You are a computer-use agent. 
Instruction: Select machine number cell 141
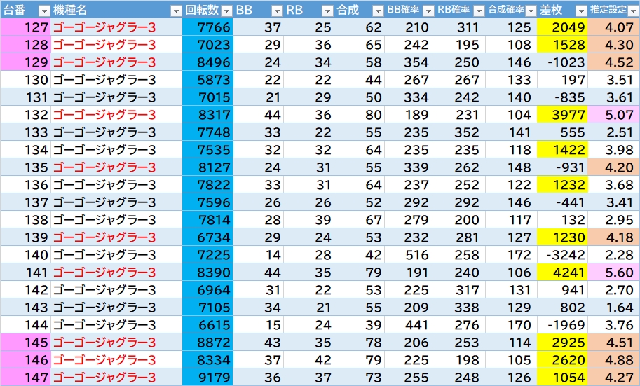25,272
